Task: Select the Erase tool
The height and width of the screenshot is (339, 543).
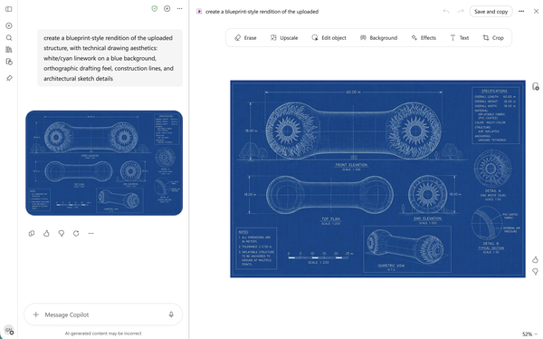Action: click(x=245, y=38)
